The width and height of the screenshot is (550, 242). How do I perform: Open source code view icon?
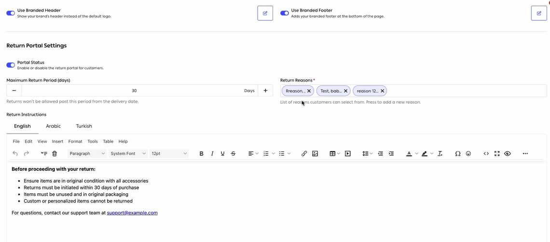coord(486,154)
